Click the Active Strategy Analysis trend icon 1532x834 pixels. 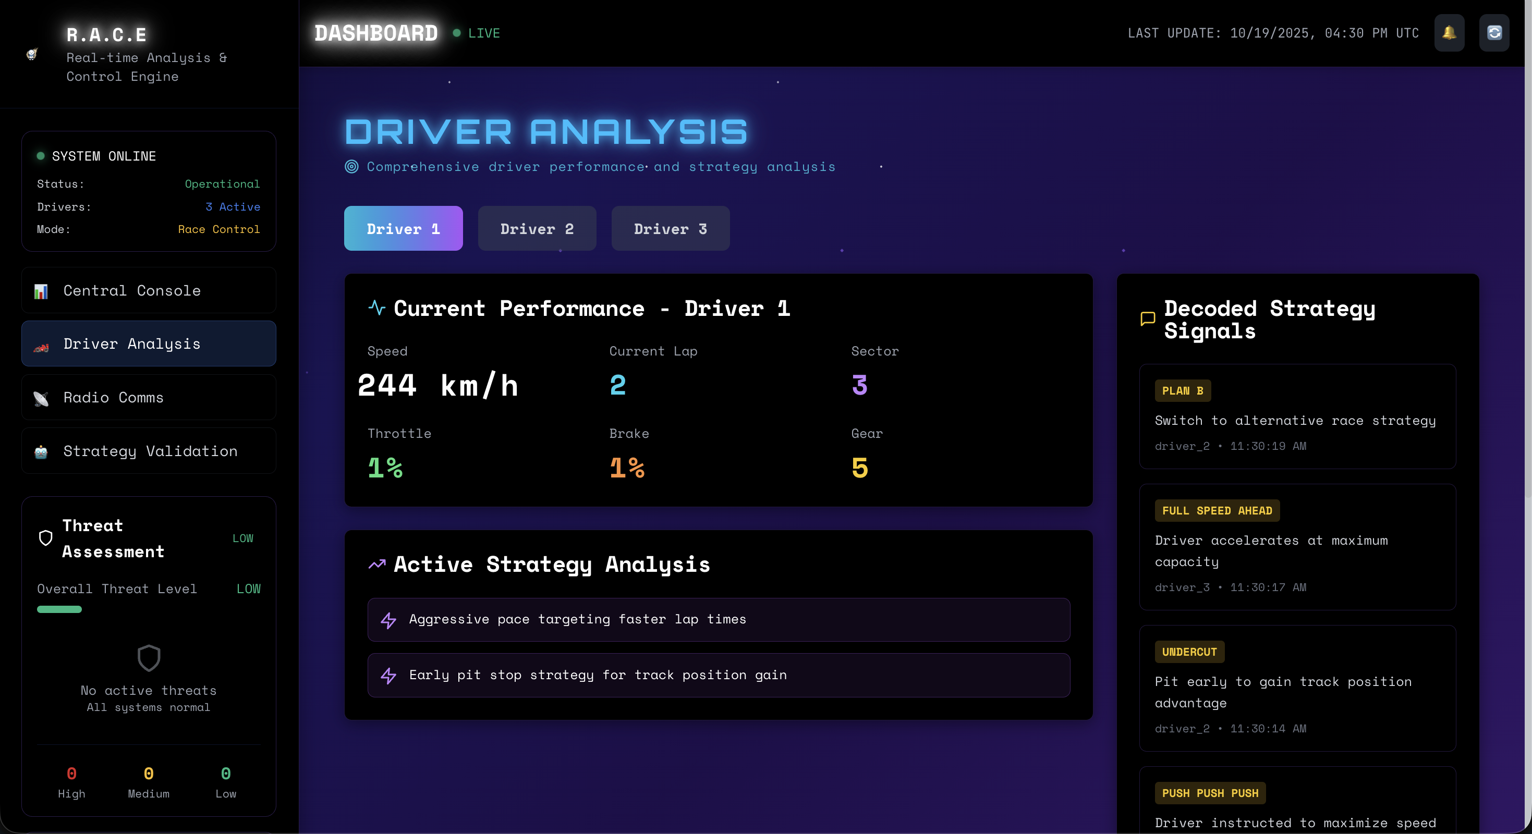(376, 564)
